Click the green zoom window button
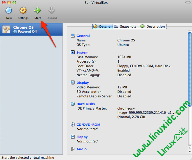 click(15, 2)
